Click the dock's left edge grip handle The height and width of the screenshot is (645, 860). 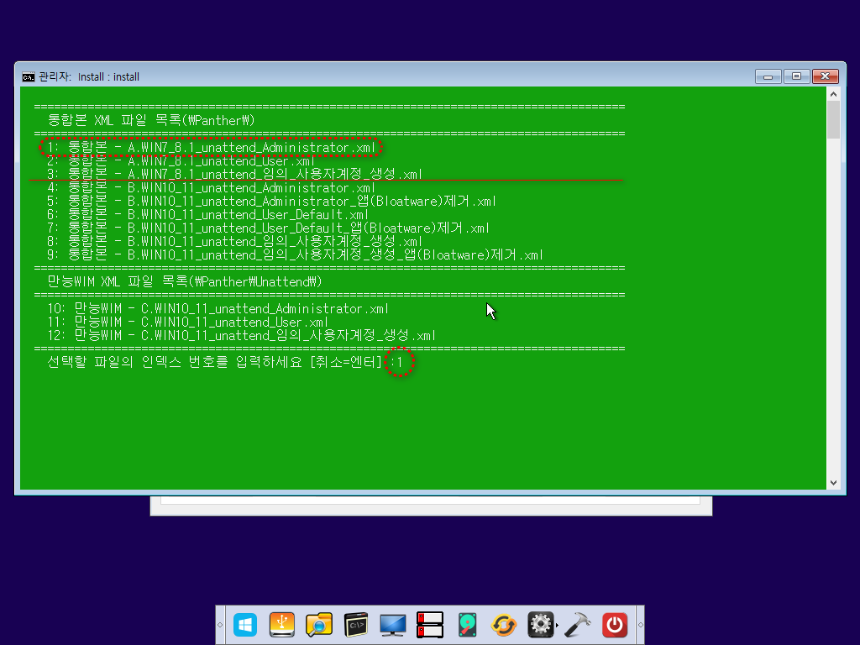coord(220,625)
